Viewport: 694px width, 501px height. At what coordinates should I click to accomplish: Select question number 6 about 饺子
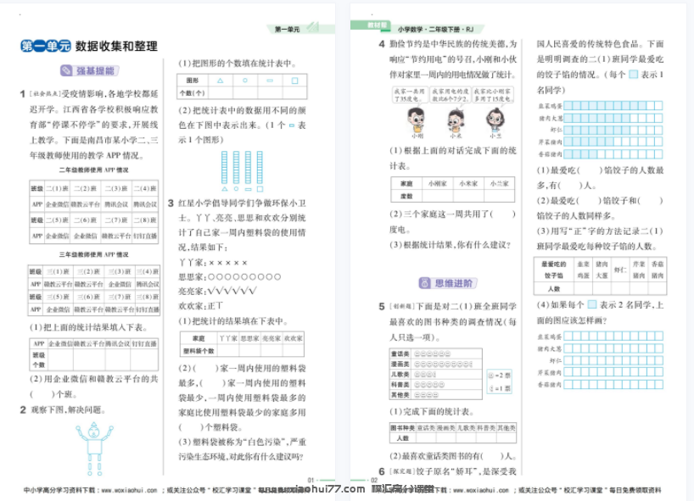click(382, 471)
